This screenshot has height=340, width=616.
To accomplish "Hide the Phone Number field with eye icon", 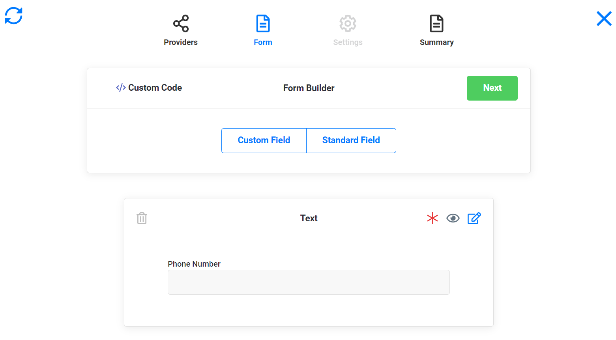I will (453, 218).
